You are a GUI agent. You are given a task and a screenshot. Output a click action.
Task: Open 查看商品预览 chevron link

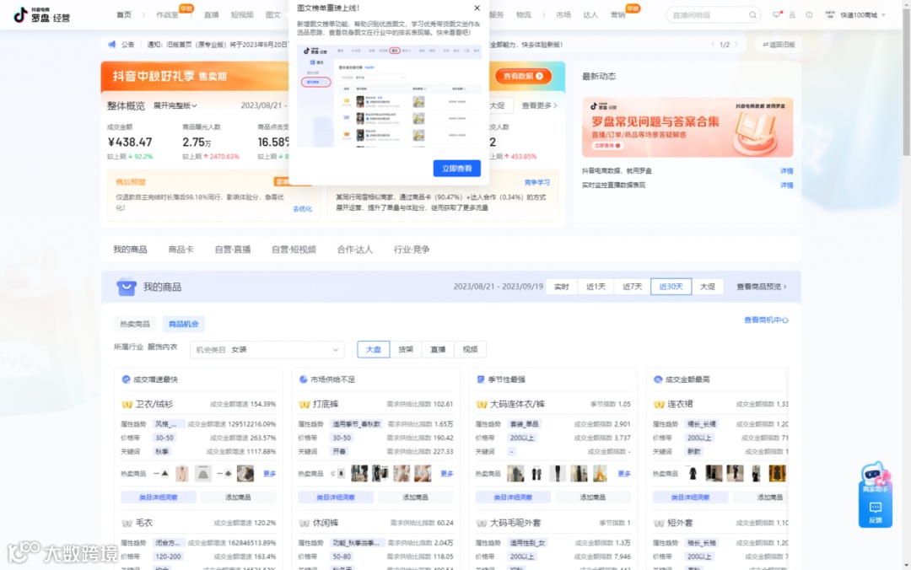point(761,287)
